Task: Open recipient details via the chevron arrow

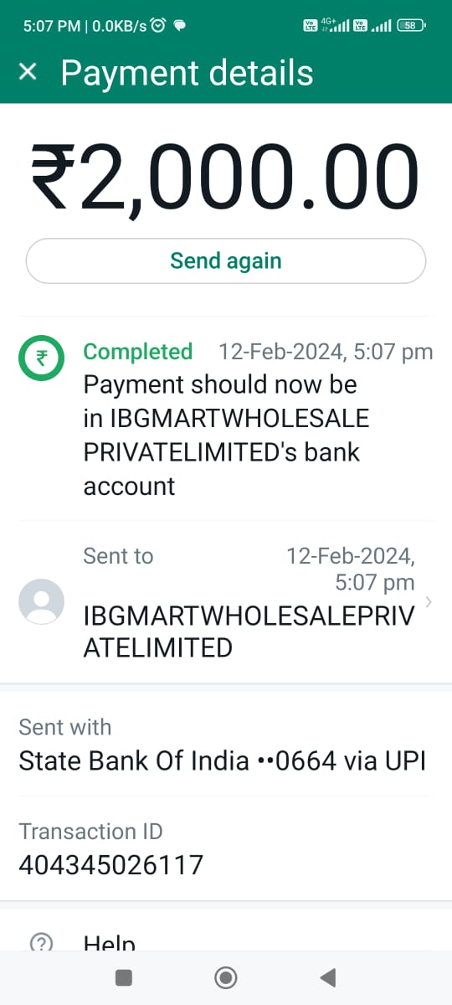Action: pyautogui.click(x=429, y=601)
